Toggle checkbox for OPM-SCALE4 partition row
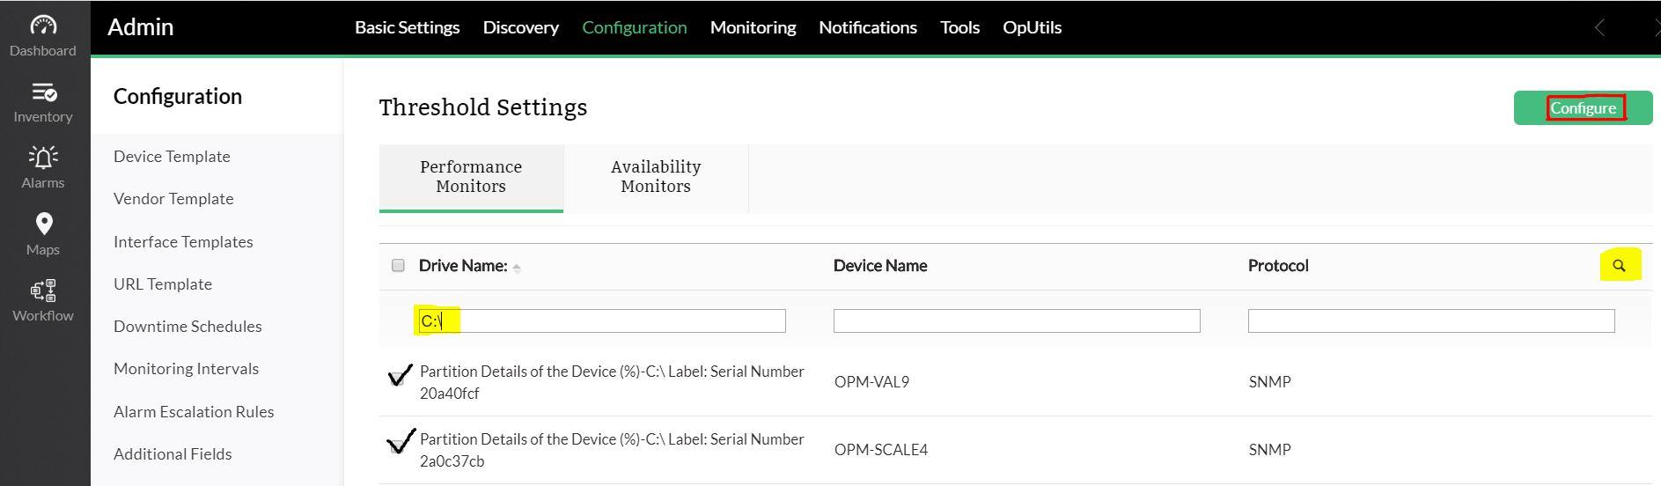Image resolution: width=1661 pixels, height=486 pixels. point(398,446)
